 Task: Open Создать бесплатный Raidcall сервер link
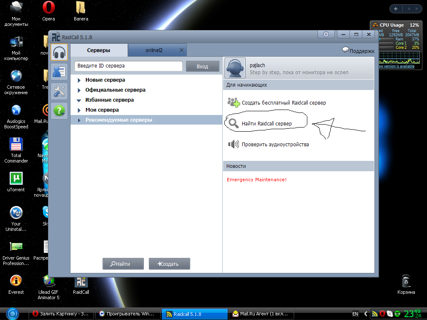284,102
